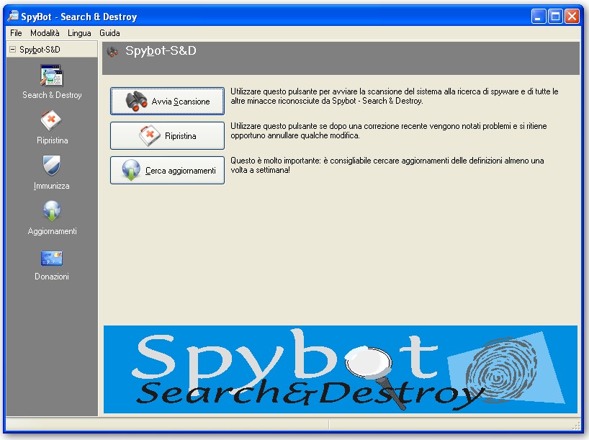Image resolution: width=589 pixels, height=440 pixels.
Task: Open the Immunizza shield icon
Action: (51, 166)
